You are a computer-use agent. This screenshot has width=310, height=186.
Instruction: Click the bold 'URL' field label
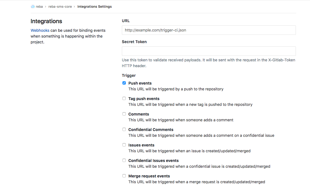125,21
